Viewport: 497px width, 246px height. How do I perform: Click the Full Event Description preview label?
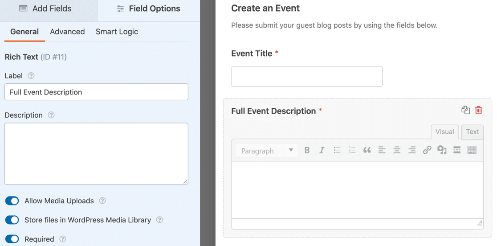point(273,111)
